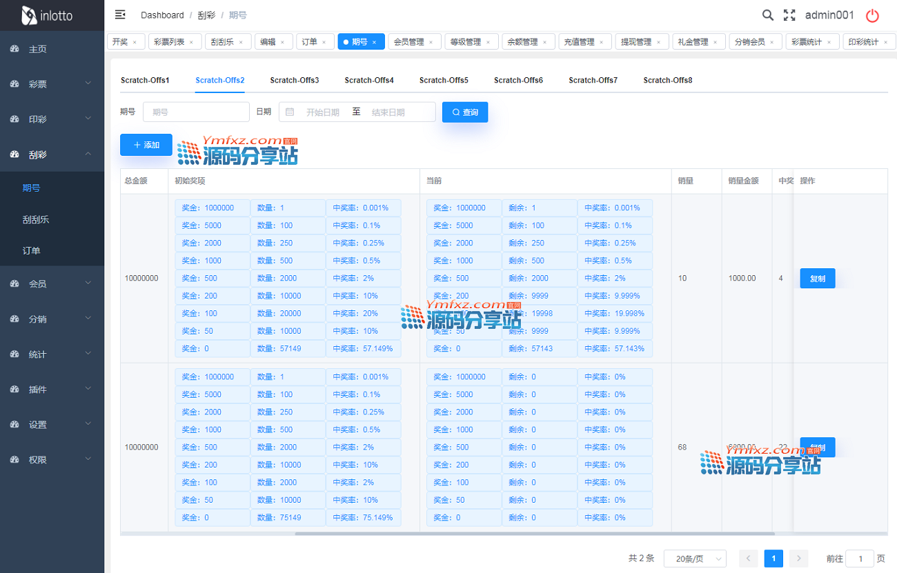Click the horizontal table scrollbar
Screen dimensions: 897x573
coord(535,533)
